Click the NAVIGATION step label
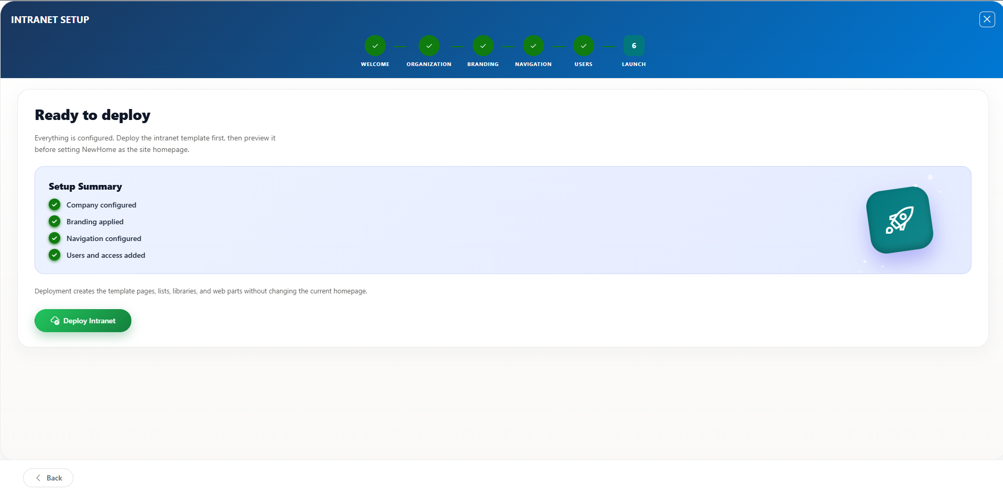This screenshot has width=1003, height=492. [x=533, y=64]
